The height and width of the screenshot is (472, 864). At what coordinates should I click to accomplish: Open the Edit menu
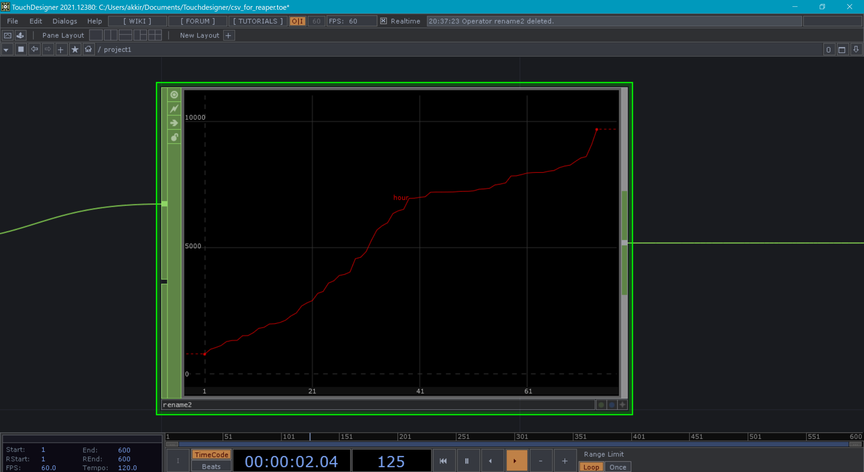(x=35, y=21)
